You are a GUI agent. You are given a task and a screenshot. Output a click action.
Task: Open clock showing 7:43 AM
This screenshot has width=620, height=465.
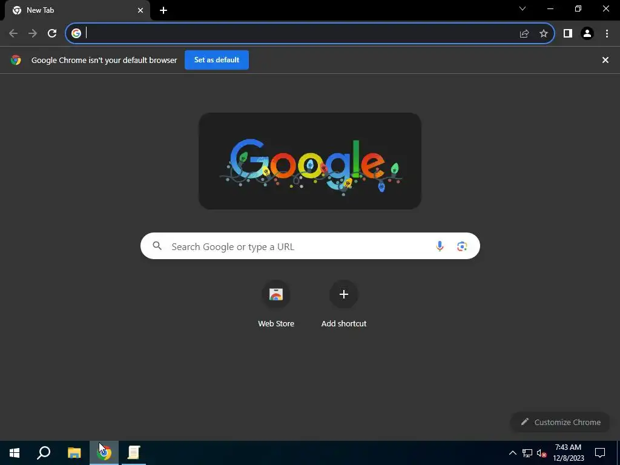pos(568,453)
